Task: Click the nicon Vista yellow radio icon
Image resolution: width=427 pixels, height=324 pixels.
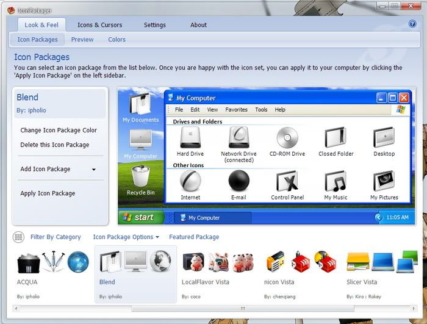Action: pos(275,262)
